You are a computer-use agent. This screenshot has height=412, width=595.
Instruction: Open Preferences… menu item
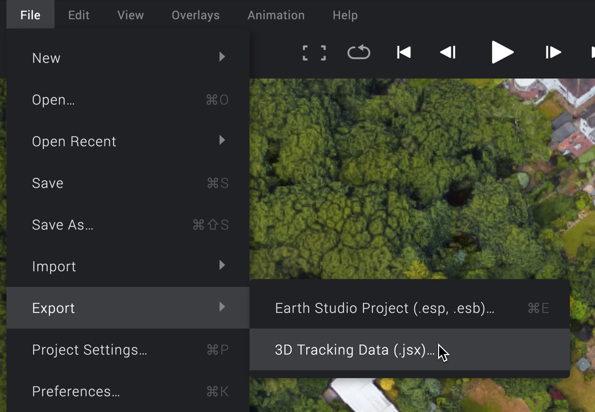pyautogui.click(x=127, y=391)
